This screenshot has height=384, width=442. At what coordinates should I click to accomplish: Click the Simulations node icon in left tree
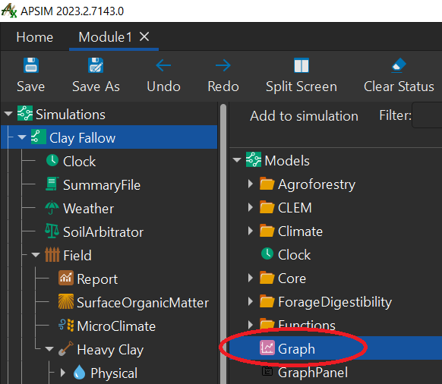25,113
